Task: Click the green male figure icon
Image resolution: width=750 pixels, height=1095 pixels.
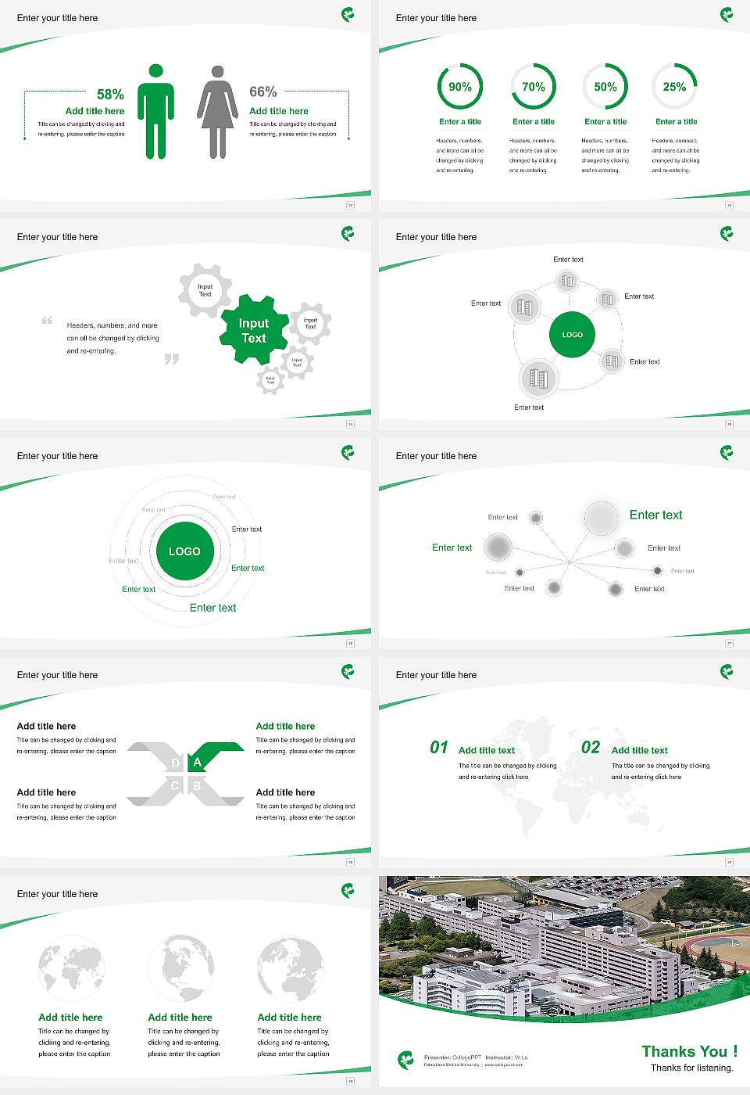Action: [x=156, y=112]
